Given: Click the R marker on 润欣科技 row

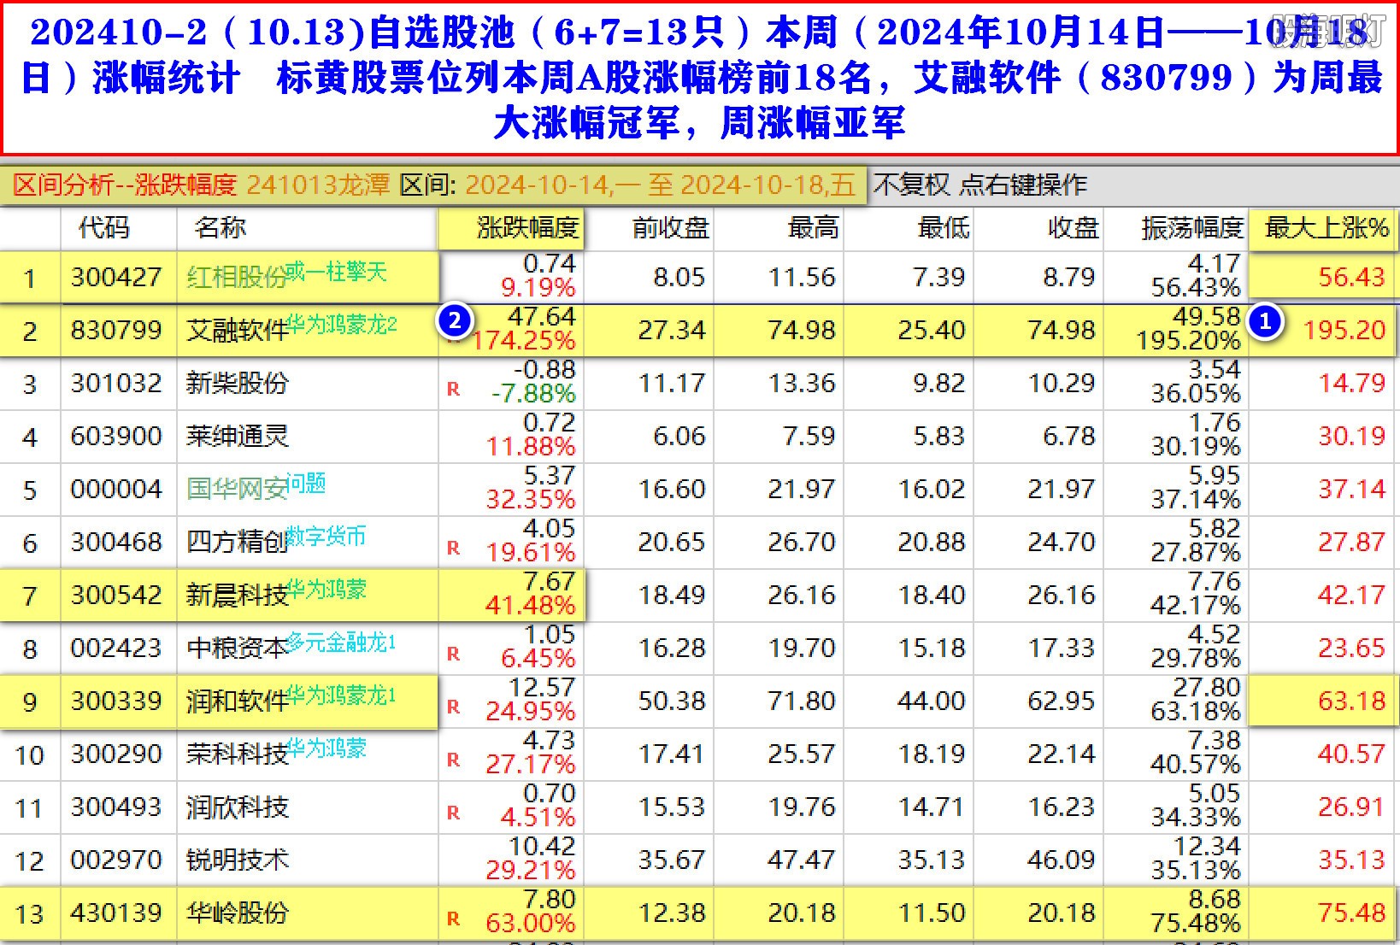Looking at the screenshot, I should [x=453, y=813].
